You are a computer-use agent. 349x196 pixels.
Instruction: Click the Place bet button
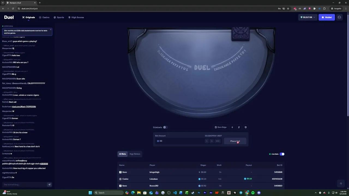point(235,141)
